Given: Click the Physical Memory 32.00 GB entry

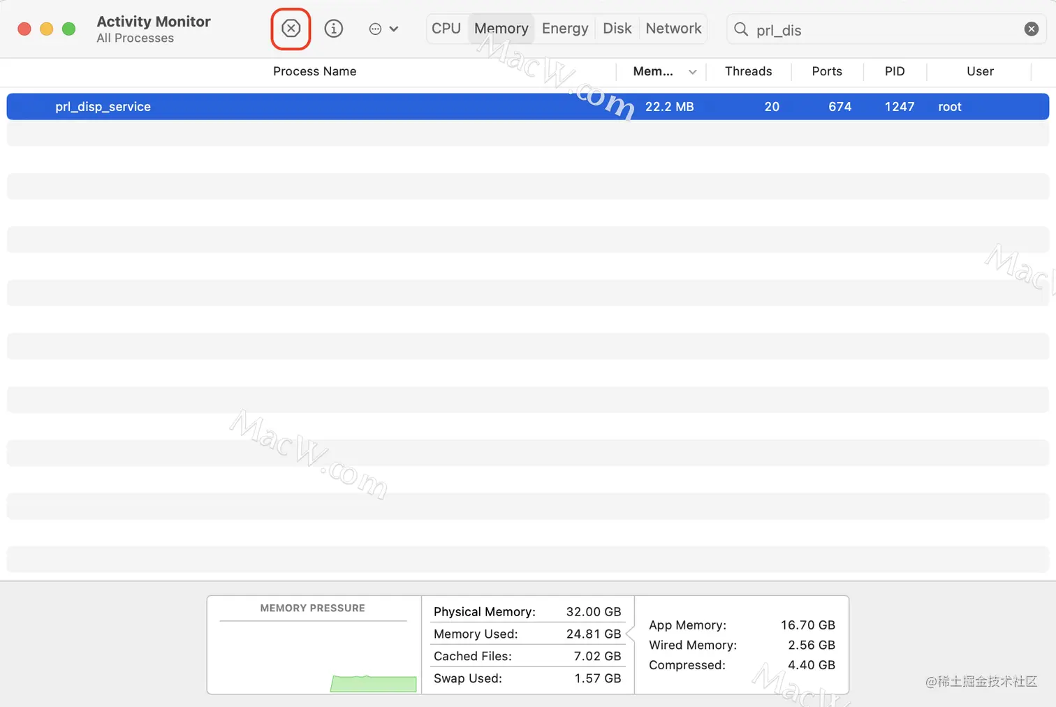Looking at the screenshot, I should pos(527,612).
